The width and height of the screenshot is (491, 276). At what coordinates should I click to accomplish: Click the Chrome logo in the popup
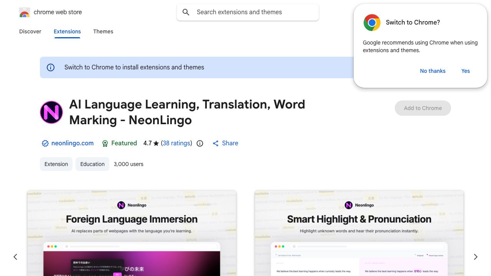(x=372, y=23)
